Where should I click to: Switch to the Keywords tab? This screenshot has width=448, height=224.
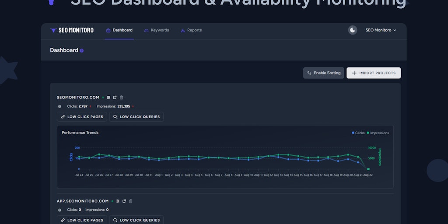(x=157, y=30)
